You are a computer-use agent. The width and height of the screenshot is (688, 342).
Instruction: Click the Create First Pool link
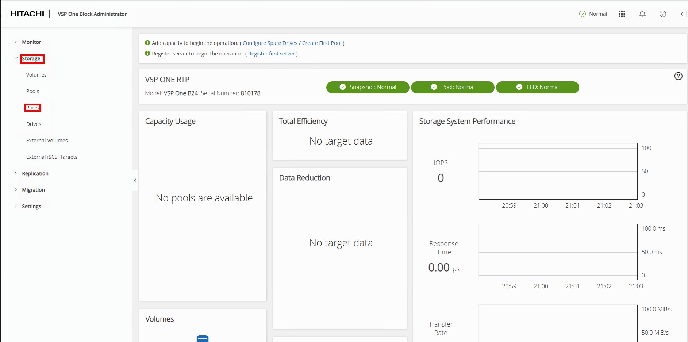[322, 43]
